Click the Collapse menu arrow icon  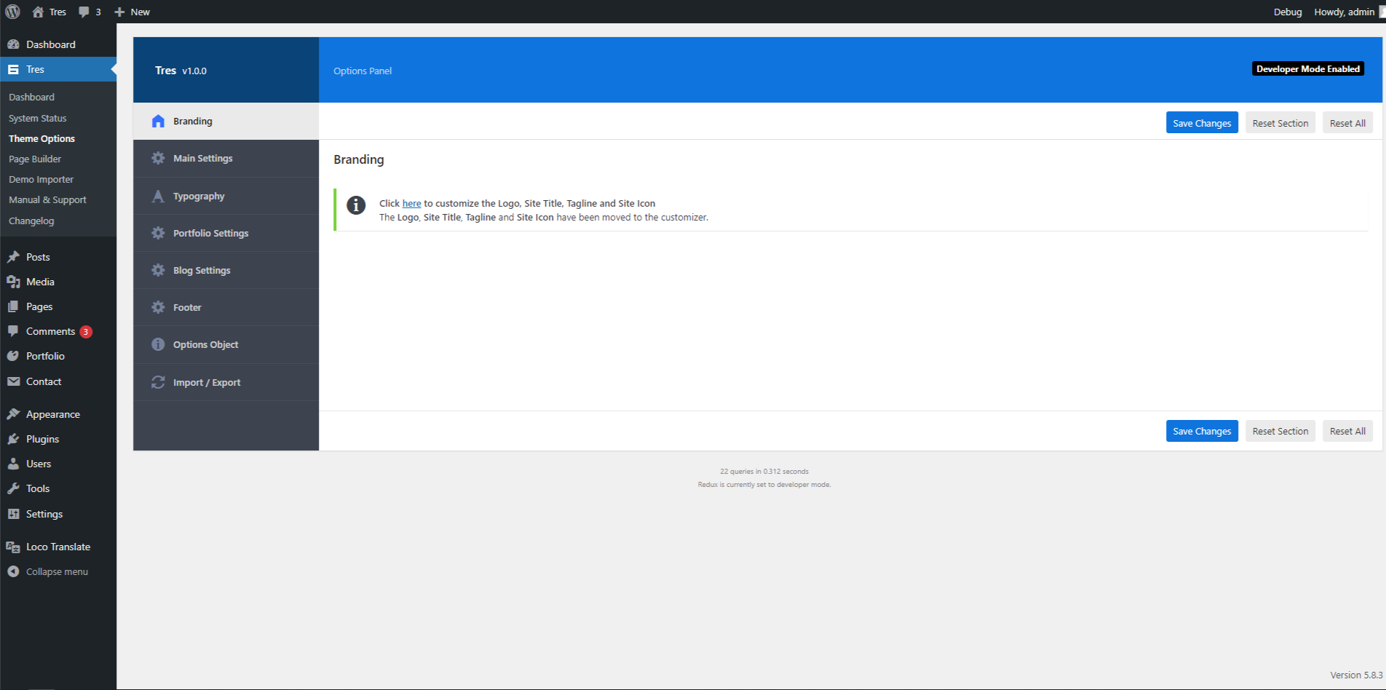13,571
